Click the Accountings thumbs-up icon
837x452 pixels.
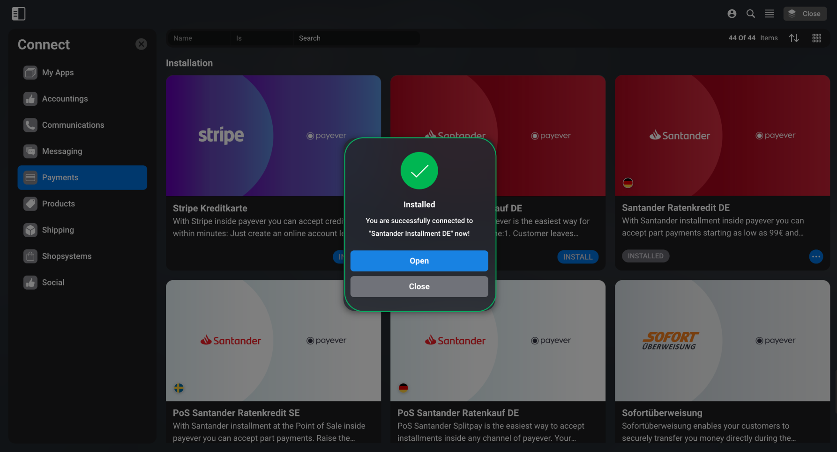[x=30, y=99]
